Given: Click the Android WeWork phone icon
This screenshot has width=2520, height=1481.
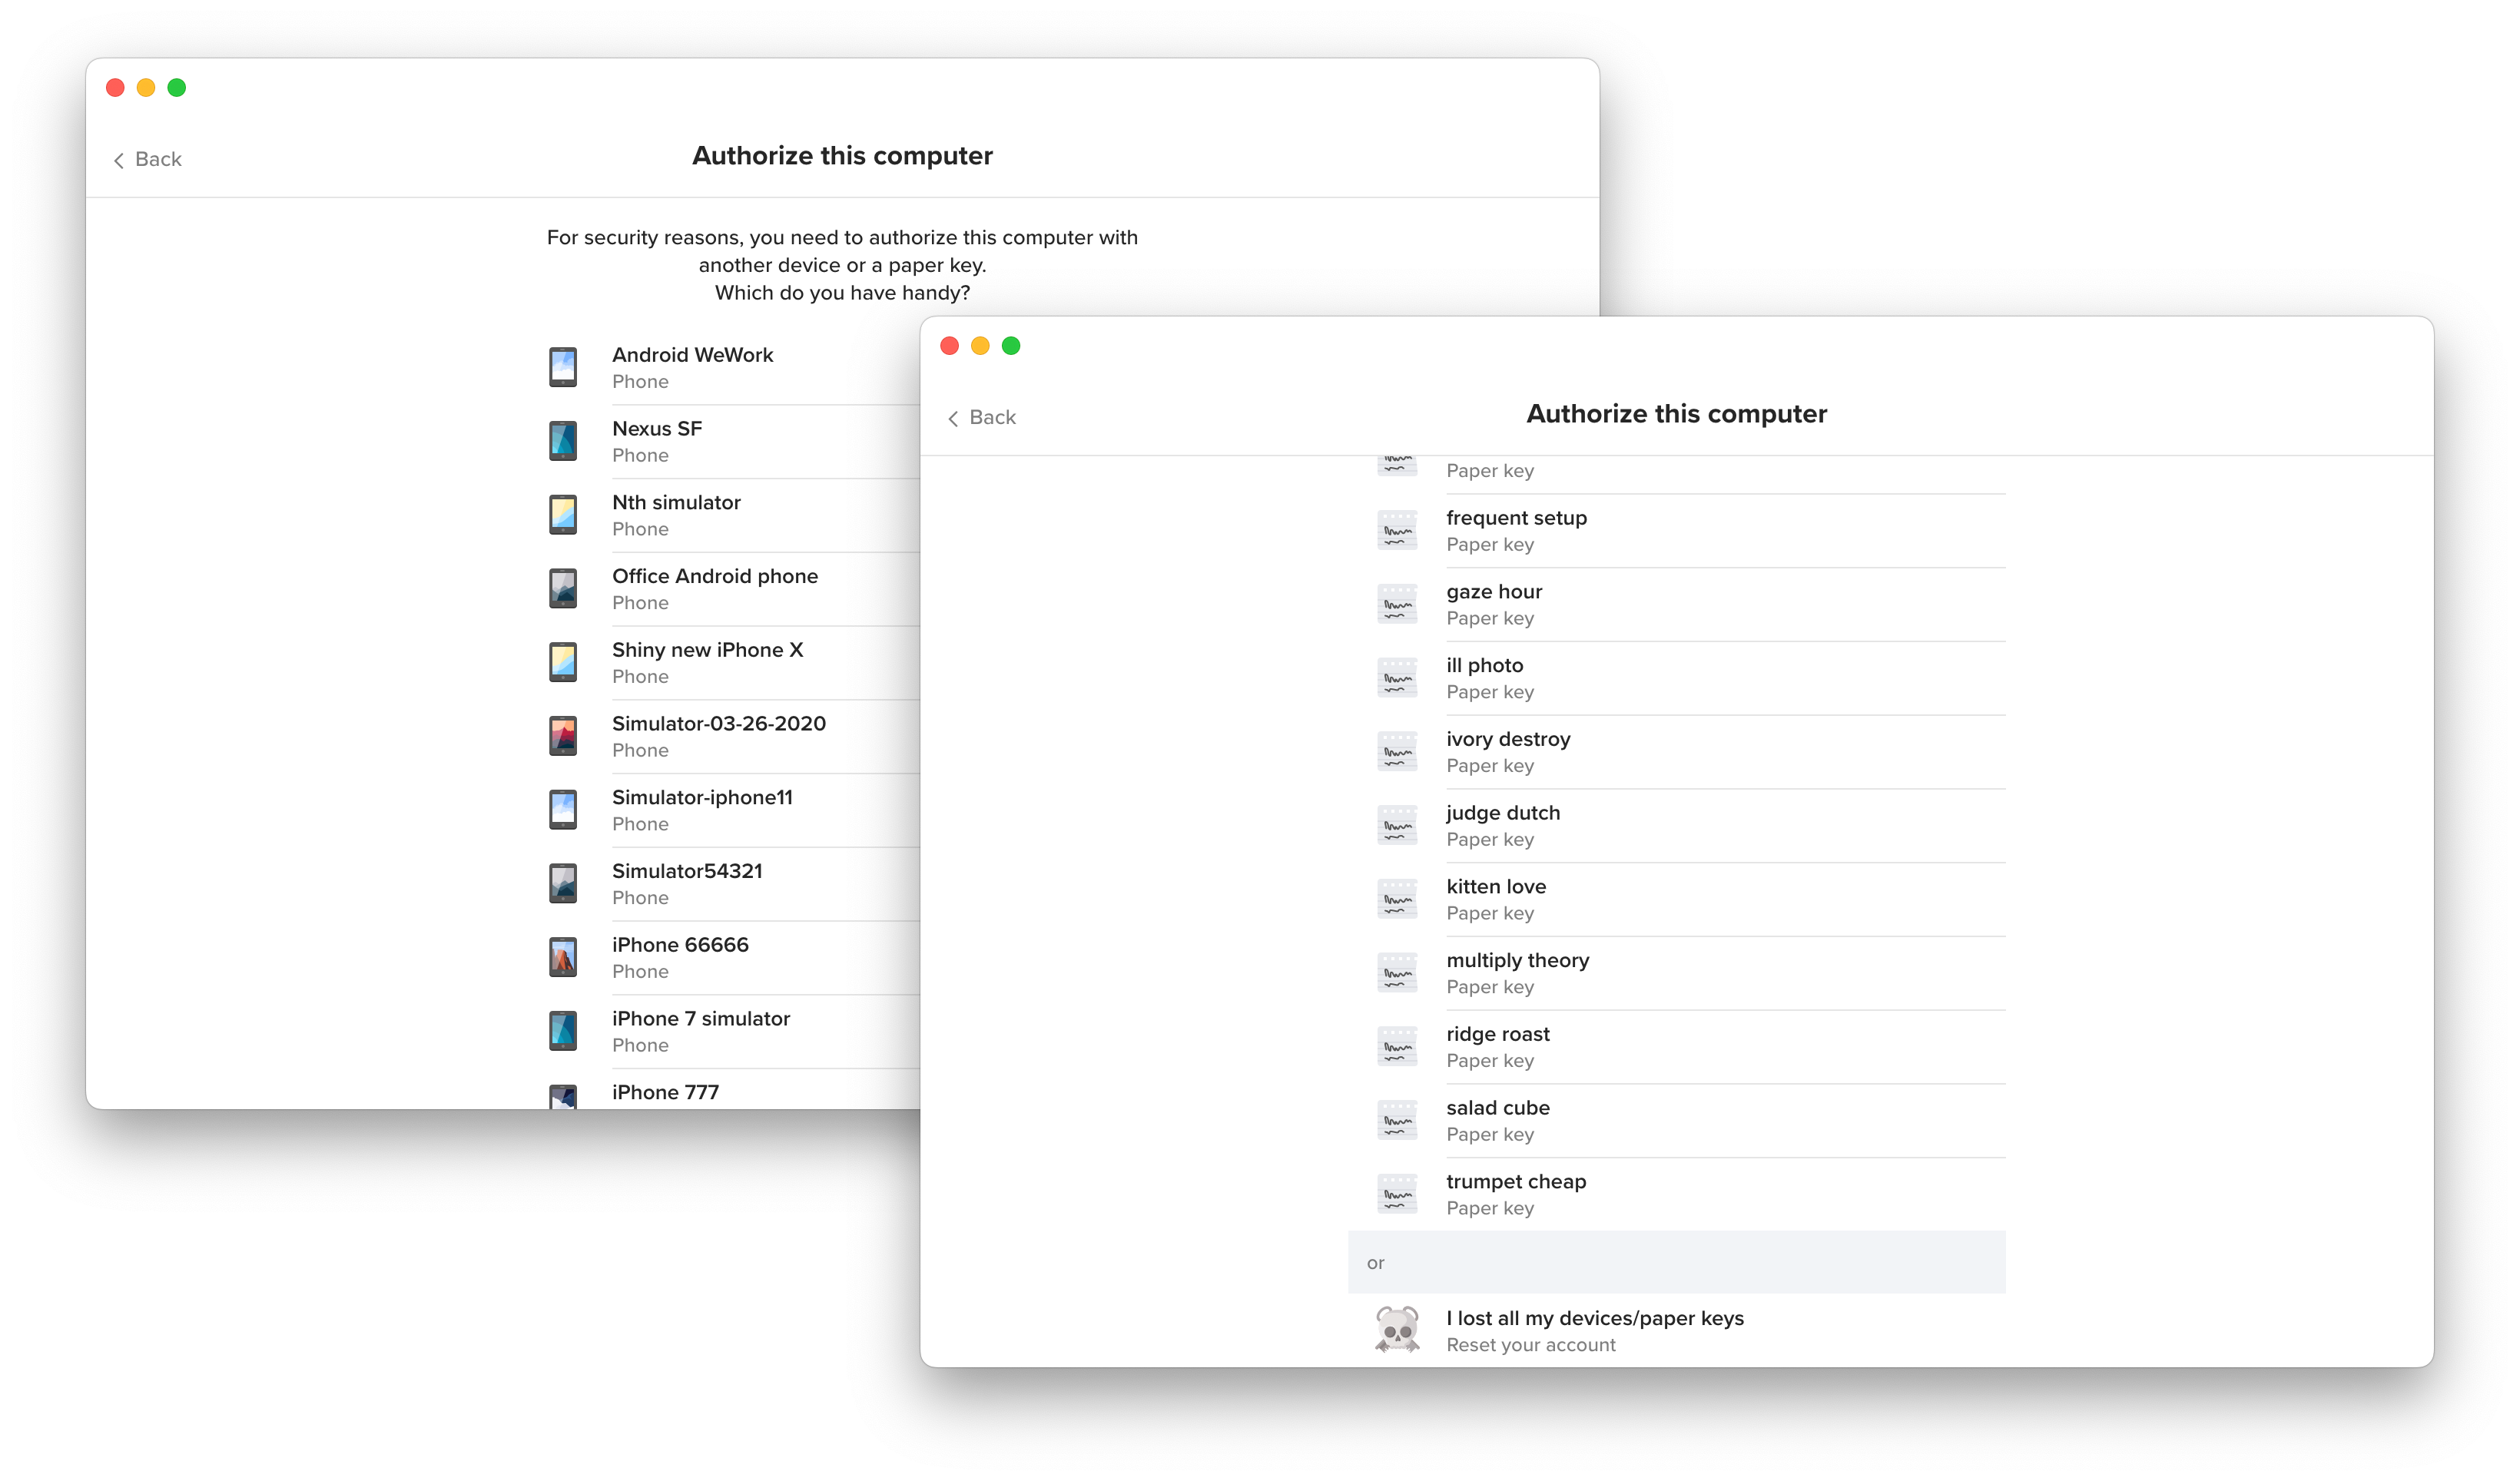Looking at the screenshot, I should click(563, 367).
